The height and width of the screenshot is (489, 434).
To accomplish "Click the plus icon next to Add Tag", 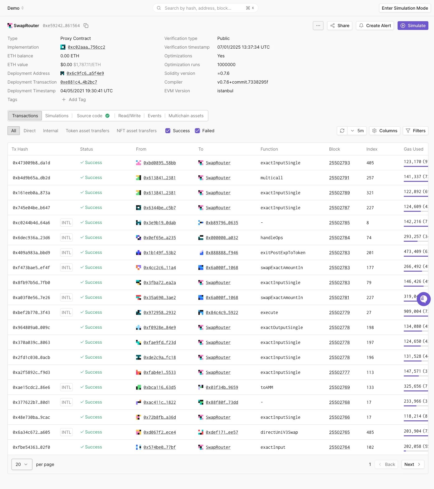I will [64, 99].
